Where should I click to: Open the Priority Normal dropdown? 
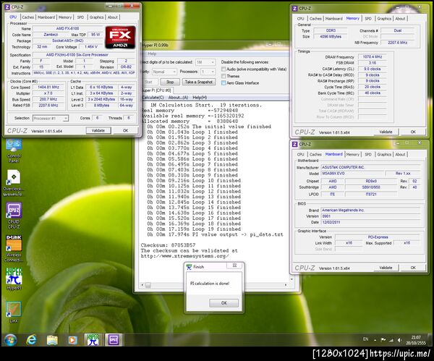tap(164, 72)
